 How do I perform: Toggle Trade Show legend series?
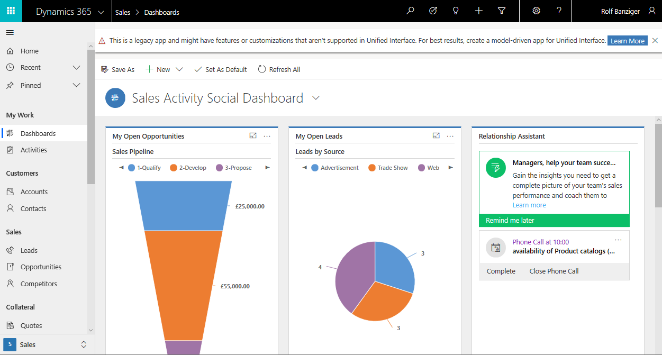point(387,168)
